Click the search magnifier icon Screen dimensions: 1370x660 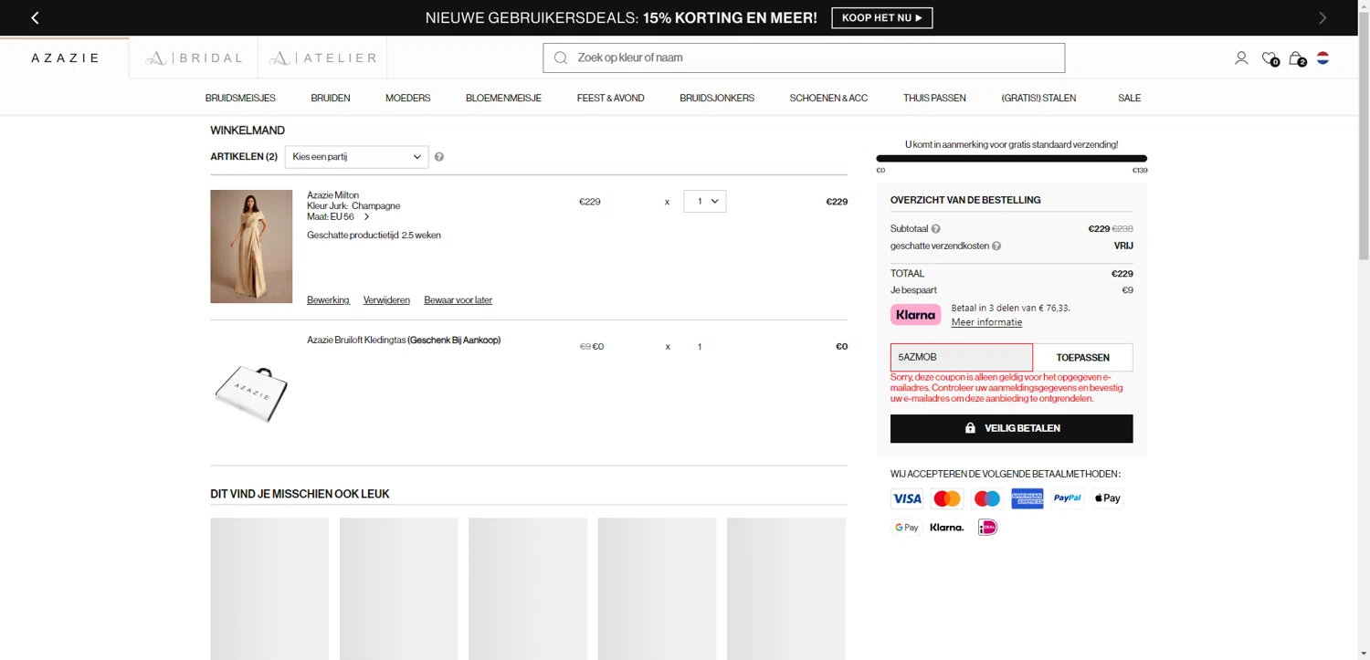561,58
